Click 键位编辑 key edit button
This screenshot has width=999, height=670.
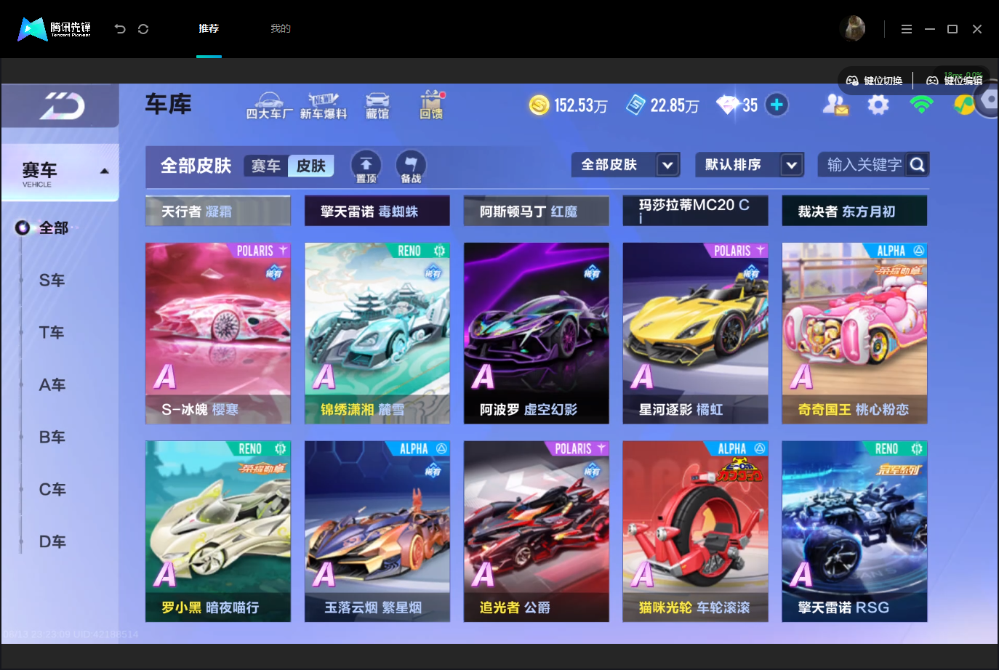click(955, 81)
